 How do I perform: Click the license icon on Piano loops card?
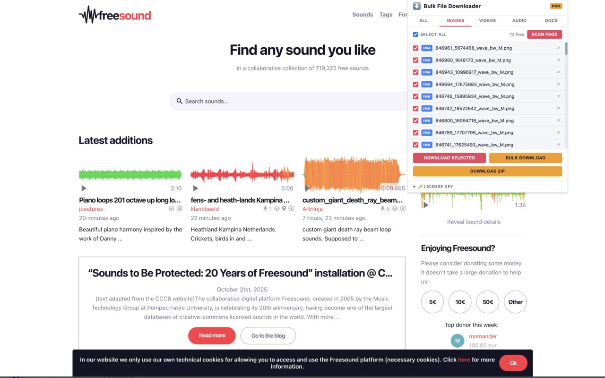180,208
